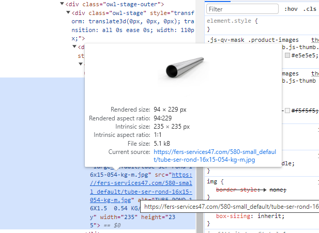Click the owl-stage class attribute value
This screenshot has width=319, height=233.
coord(128,13)
